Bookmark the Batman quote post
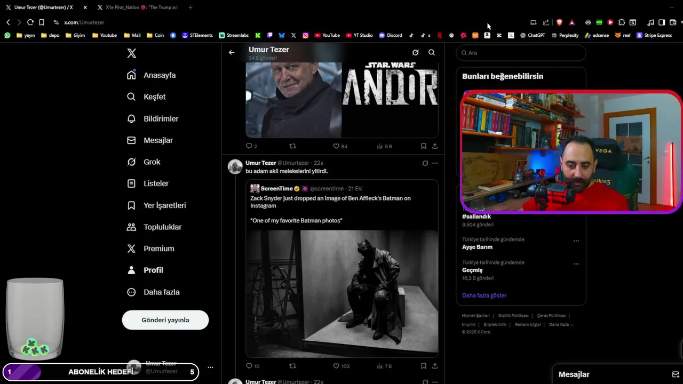The height and width of the screenshot is (384, 683). point(424,366)
